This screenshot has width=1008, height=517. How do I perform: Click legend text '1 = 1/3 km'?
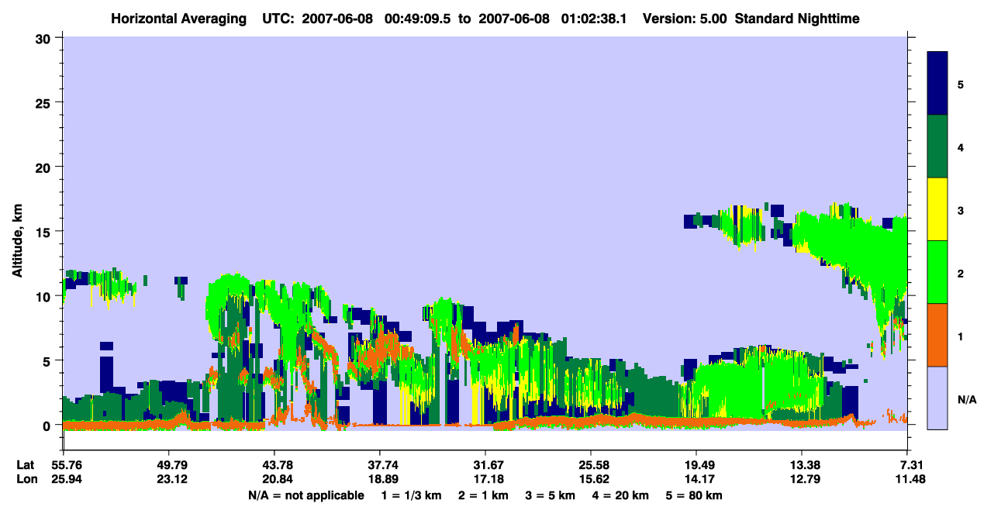[x=412, y=495]
